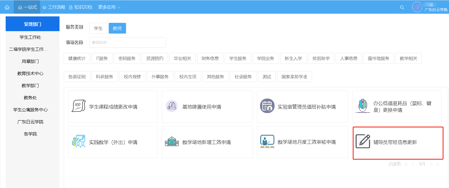
Task: Click the mouse icon for 办公低值易耗品
Action: coord(363,106)
